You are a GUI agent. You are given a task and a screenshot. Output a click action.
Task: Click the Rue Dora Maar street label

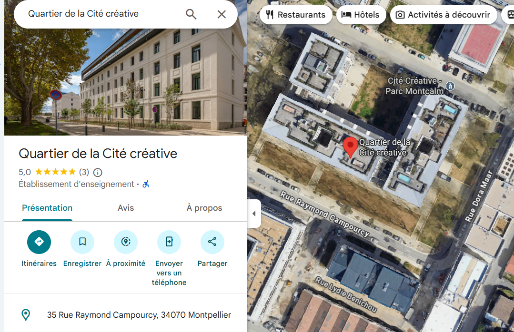[x=479, y=196]
